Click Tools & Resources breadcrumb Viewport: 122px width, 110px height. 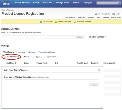click(8, 10)
